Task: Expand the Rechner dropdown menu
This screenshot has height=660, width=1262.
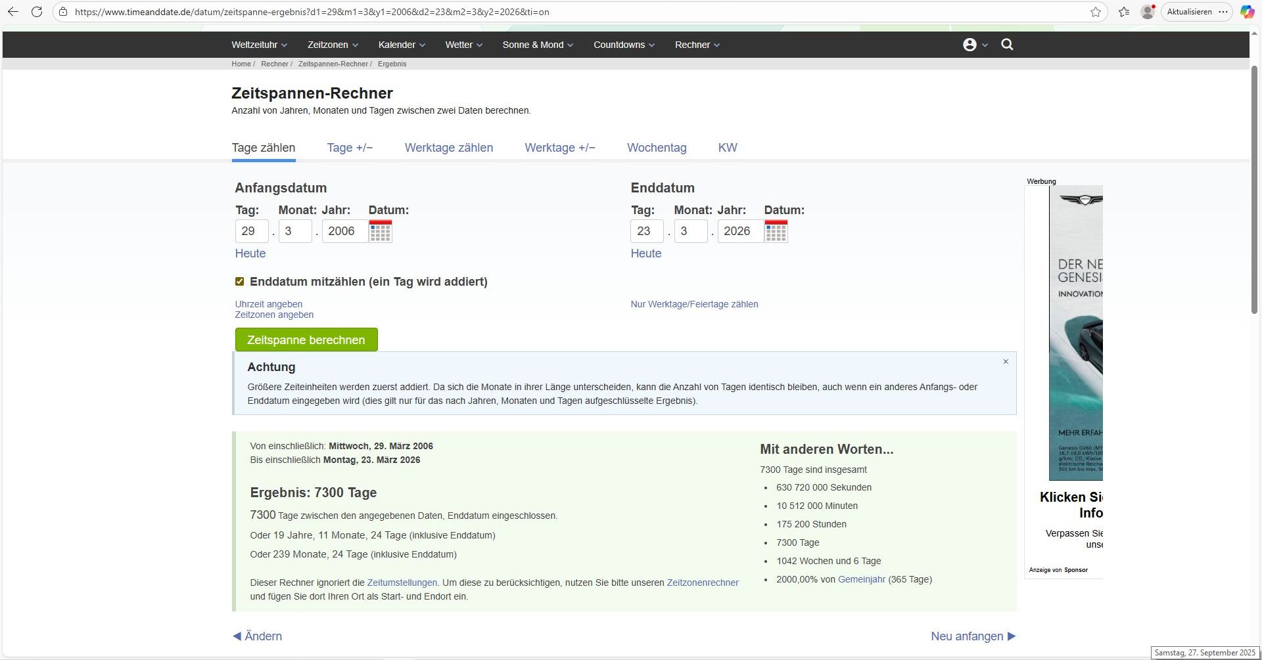Action: coord(697,45)
